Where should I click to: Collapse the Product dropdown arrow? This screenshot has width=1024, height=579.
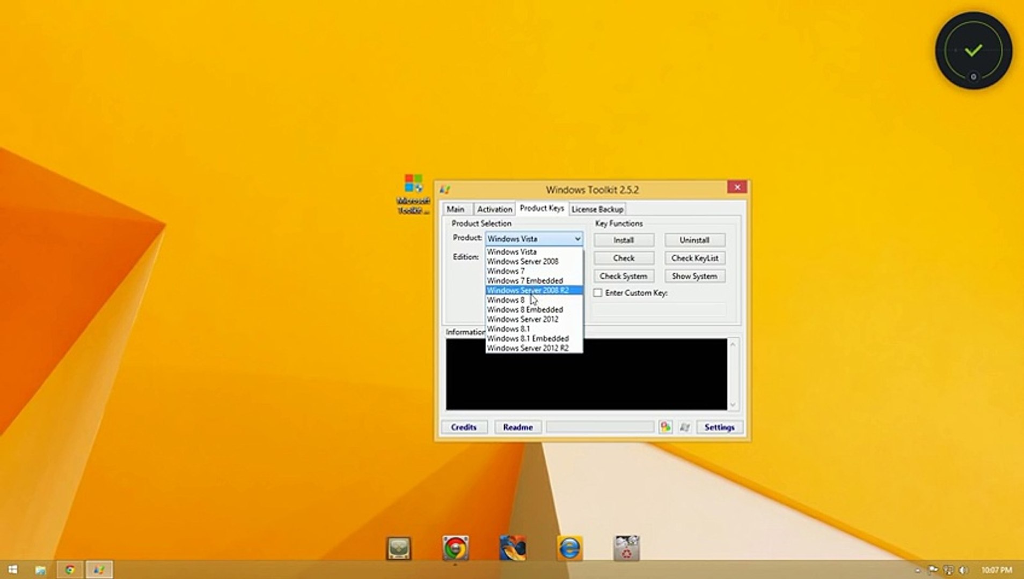pos(577,239)
